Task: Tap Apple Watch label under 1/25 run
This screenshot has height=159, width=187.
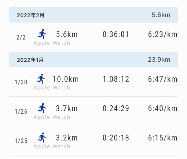Action: (52, 146)
